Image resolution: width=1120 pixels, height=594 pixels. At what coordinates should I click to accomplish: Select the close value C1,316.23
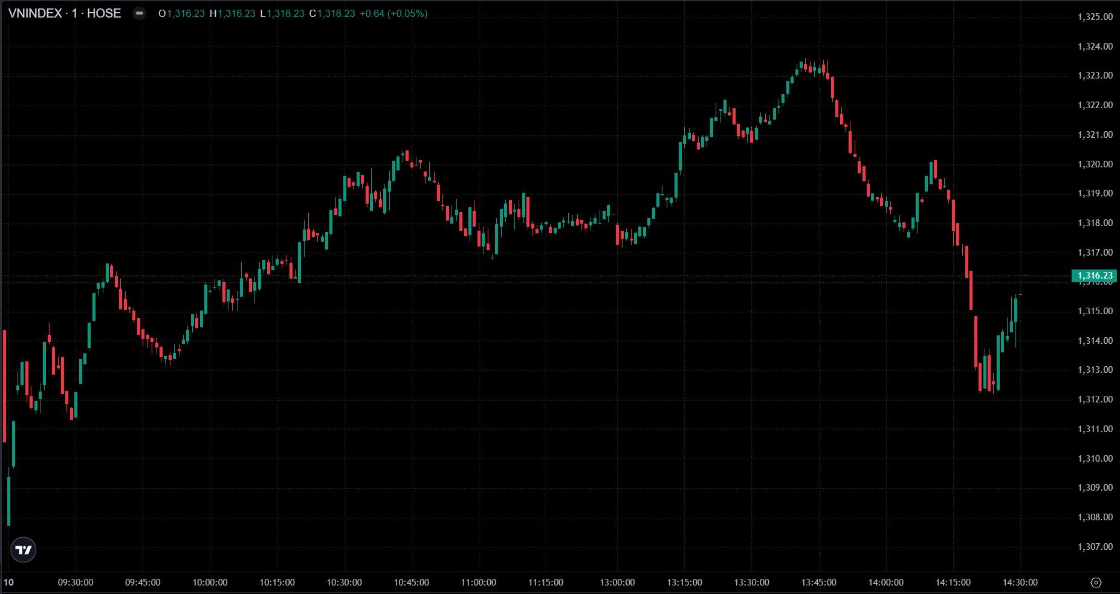pyautogui.click(x=332, y=13)
